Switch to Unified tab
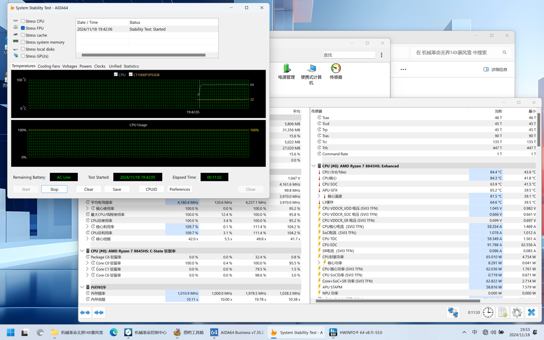This screenshot has width=544, height=340. pyautogui.click(x=115, y=66)
